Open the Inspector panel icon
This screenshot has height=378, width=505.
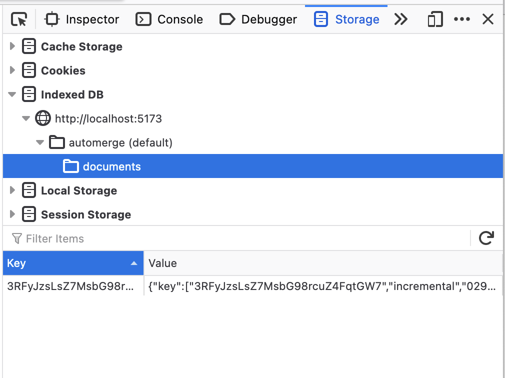[x=52, y=18]
